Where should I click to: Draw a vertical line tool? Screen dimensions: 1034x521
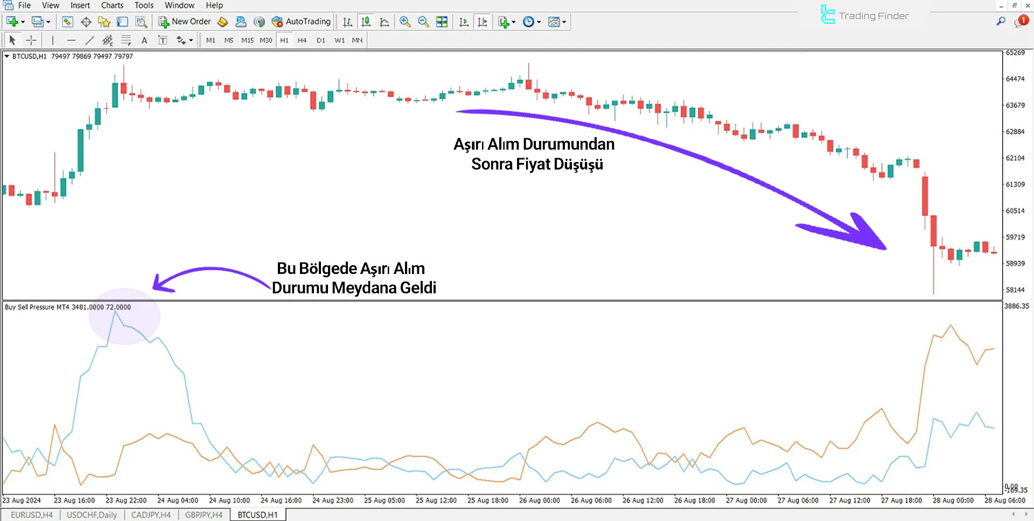point(53,40)
